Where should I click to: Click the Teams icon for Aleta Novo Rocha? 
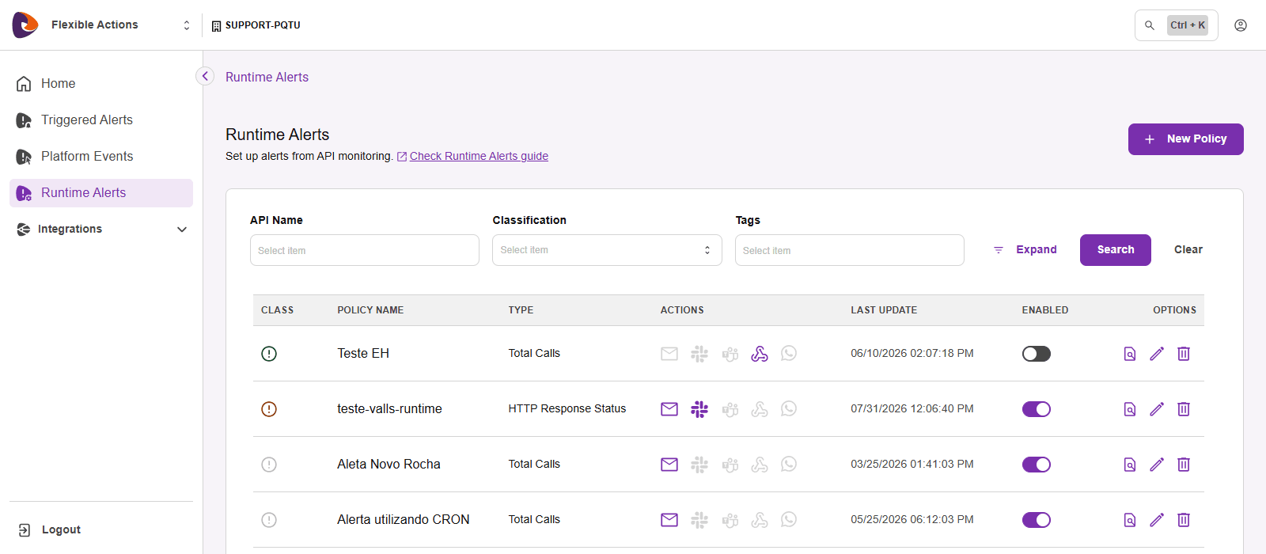click(x=730, y=465)
